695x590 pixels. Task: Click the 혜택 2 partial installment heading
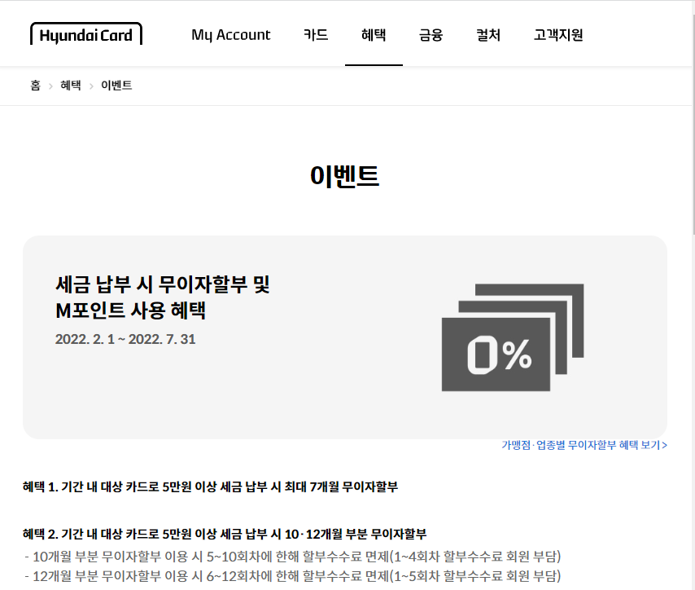coord(225,534)
